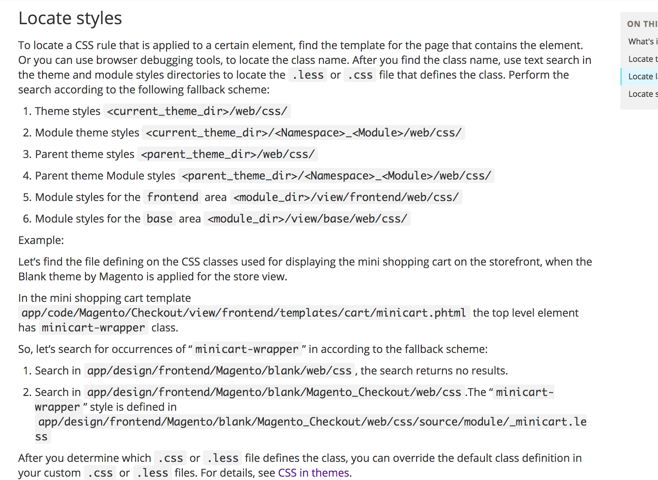The width and height of the screenshot is (658, 480).
Task: Click the <module_dir>/view/base/web/css/ path
Action: (x=307, y=218)
